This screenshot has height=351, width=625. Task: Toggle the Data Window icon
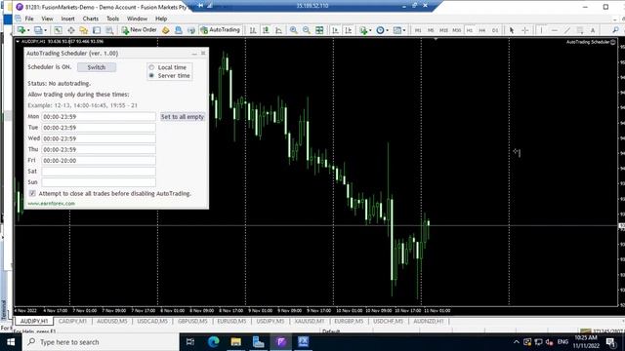point(71,30)
